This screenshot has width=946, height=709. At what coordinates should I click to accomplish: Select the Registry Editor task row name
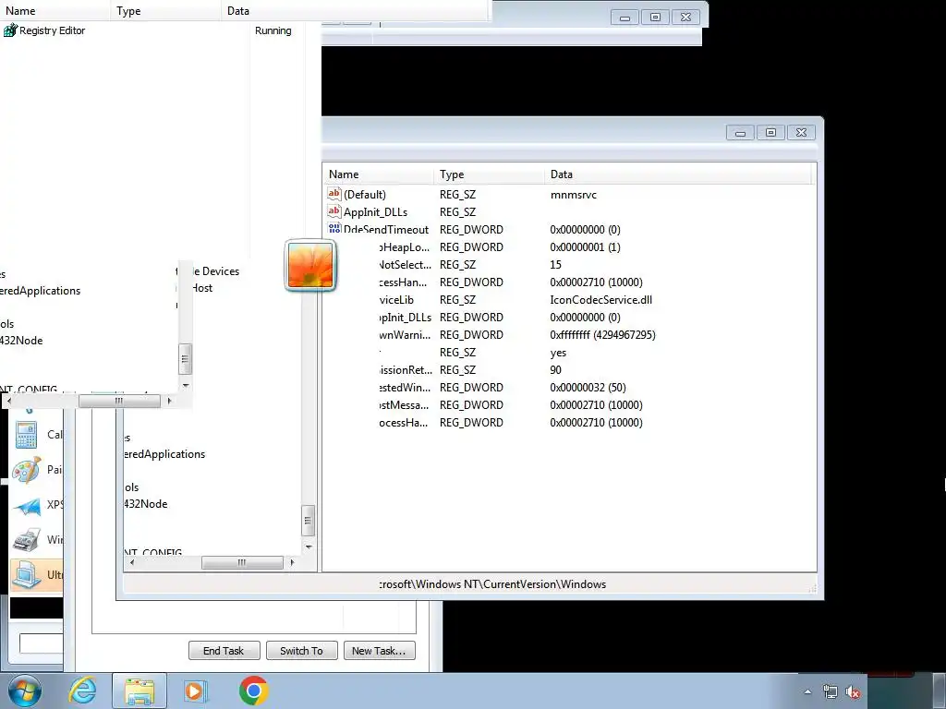pyautogui.click(x=52, y=30)
